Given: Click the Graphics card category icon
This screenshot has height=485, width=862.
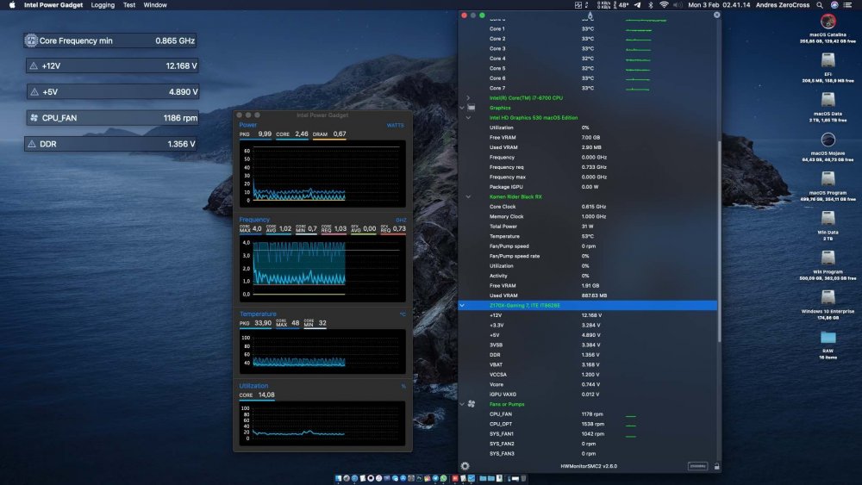Looking at the screenshot, I should (x=472, y=108).
